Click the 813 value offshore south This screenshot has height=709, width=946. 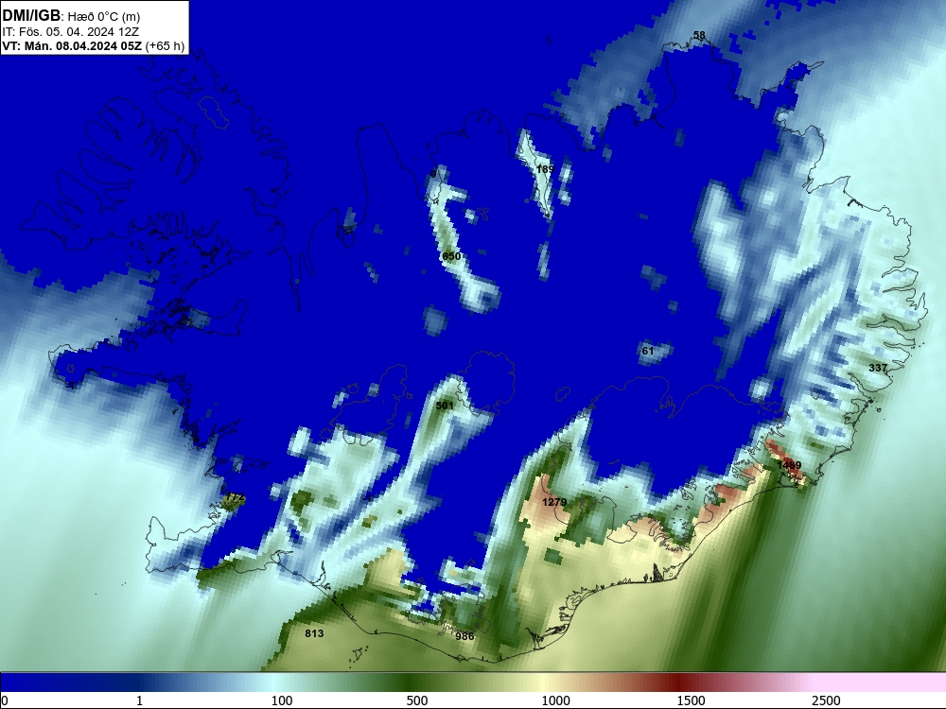[x=314, y=633]
